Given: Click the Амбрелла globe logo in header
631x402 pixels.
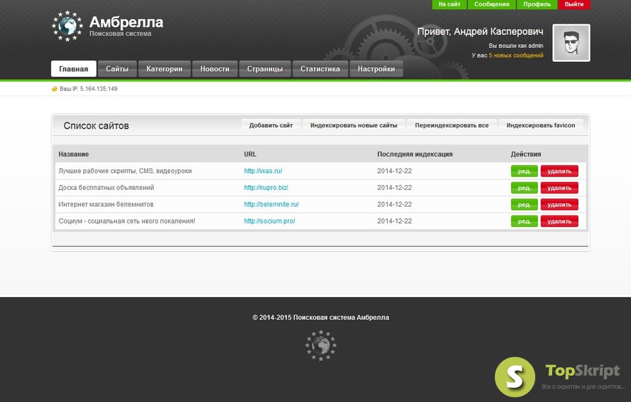Looking at the screenshot, I should (x=67, y=26).
